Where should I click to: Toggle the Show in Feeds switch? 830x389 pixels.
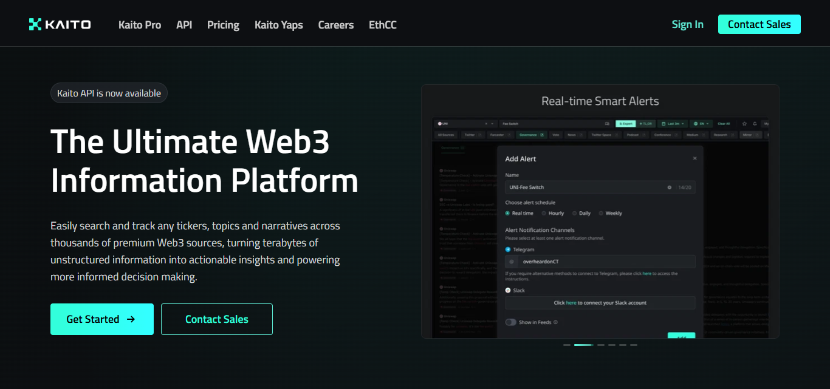tap(510, 322)
